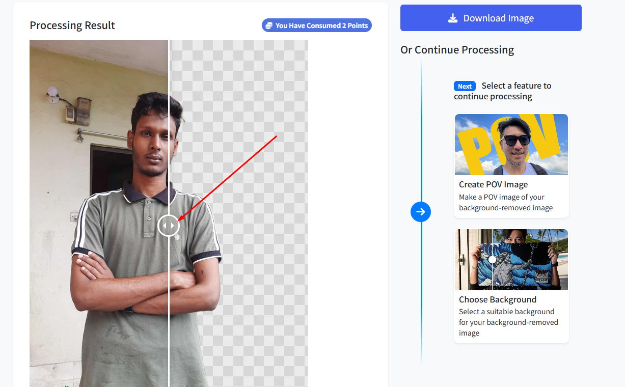Click the Processing Result heading

(72, 25)
